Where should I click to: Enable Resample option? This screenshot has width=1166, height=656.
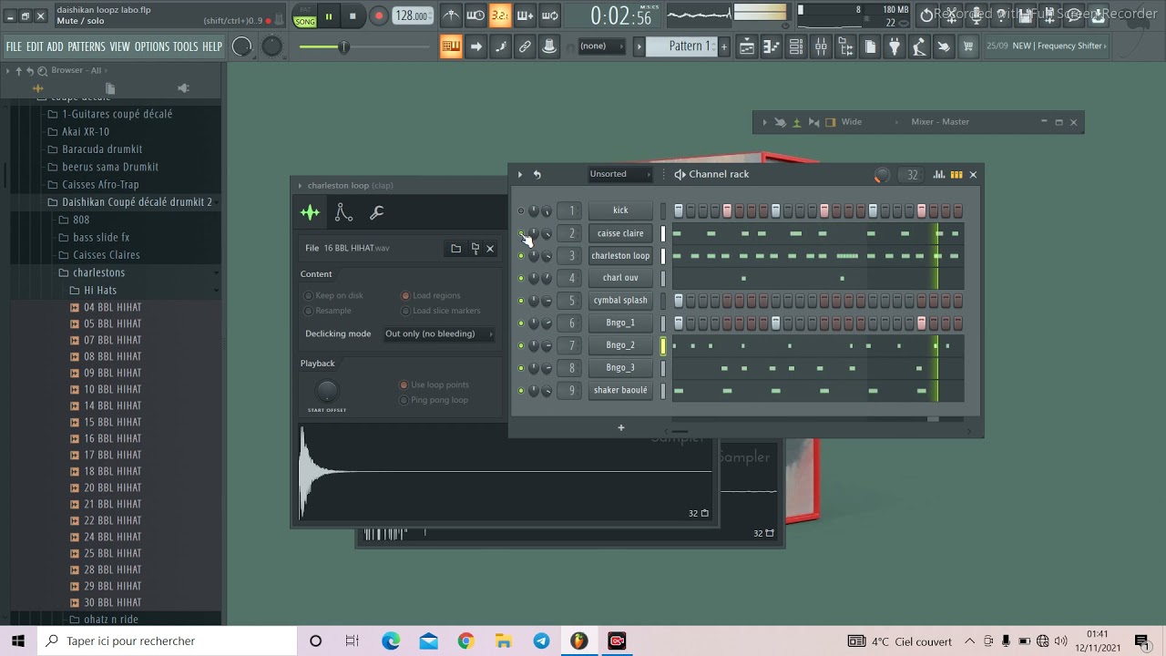pos(327,311)
